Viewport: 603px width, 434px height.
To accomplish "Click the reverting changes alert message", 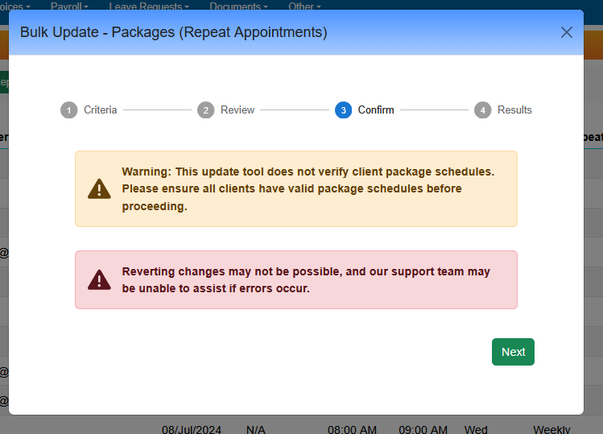I will pyautogui.click(x=306, y=279).
